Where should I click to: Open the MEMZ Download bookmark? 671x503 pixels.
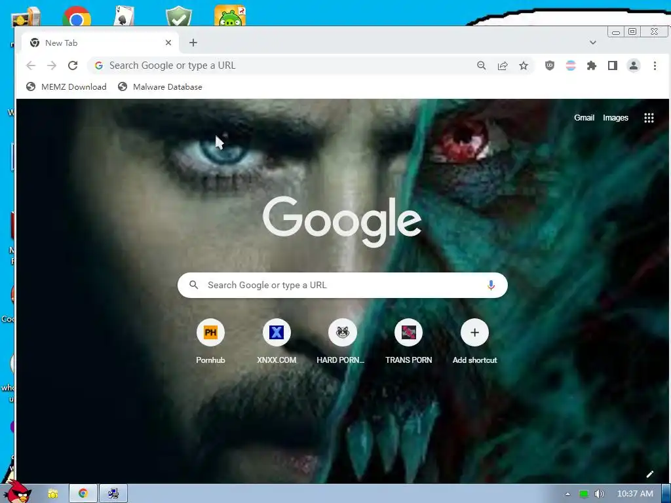point(66,87)
